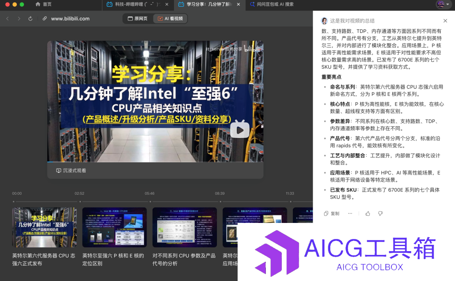455x281 pixels.
Task: Dislike the summary with thumbs down
Action: tap(380, 214)
